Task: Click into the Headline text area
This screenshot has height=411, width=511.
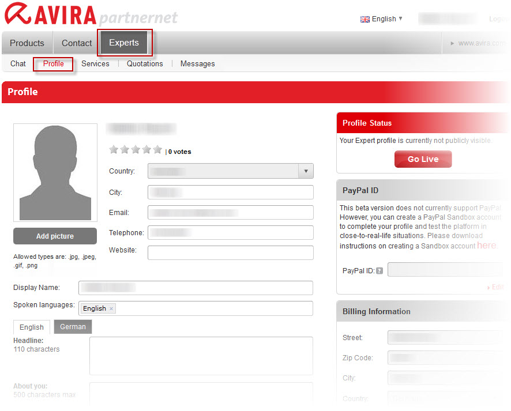Action: (x=201, y=356)
